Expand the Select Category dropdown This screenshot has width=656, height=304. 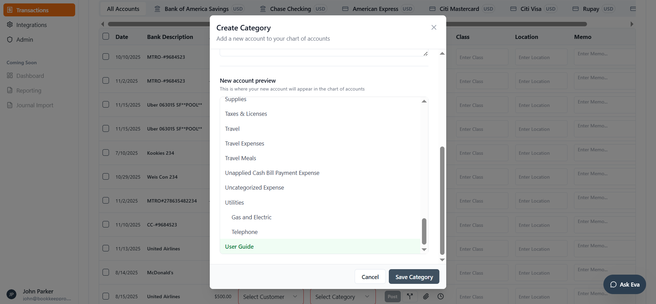(x=342, y=297)
